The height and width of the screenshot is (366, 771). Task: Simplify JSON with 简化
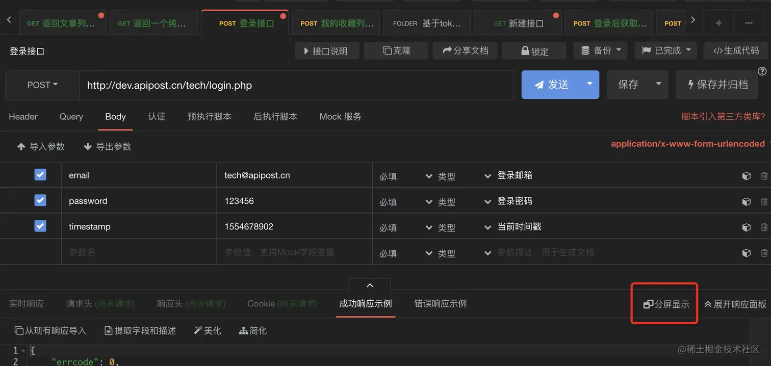coord(253,331)
